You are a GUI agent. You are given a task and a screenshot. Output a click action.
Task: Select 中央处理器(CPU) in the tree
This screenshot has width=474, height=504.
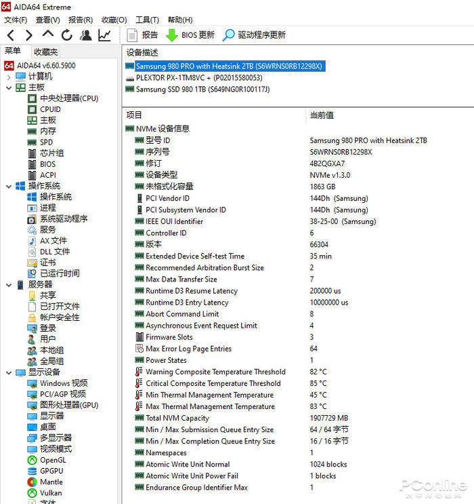[x=63, y=98]
